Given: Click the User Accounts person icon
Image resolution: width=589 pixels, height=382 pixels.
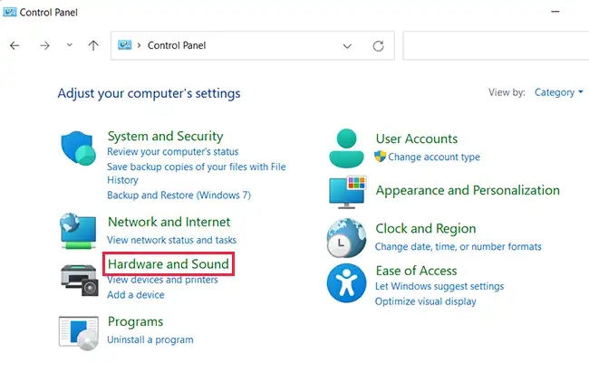Looking at the screenshot, I should pos(346,148).
